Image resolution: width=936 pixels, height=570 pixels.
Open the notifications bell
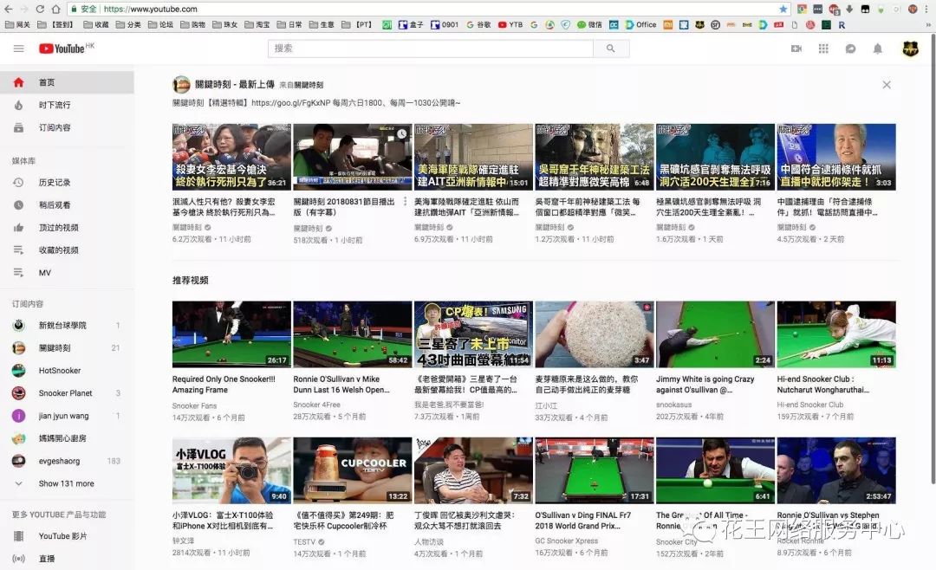(877, 49)
